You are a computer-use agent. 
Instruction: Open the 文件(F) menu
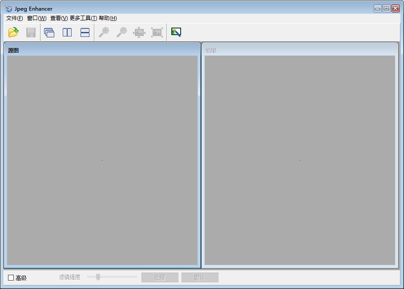(14, 18)
